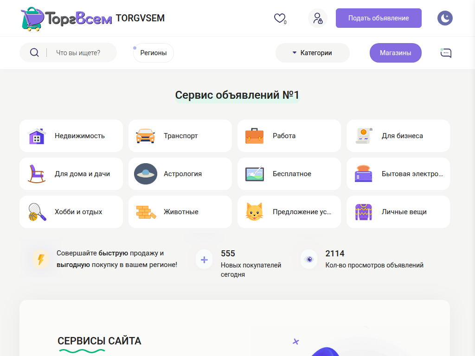Screen dimensions: 475x356
Task: Click the Подать объявление button
Action: click(379, 18)
